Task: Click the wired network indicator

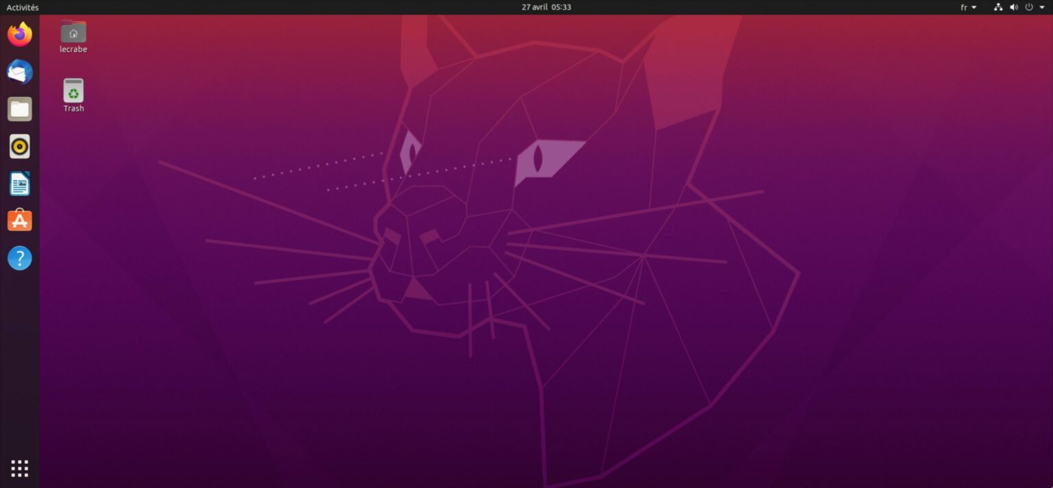Action: [997, 8]
